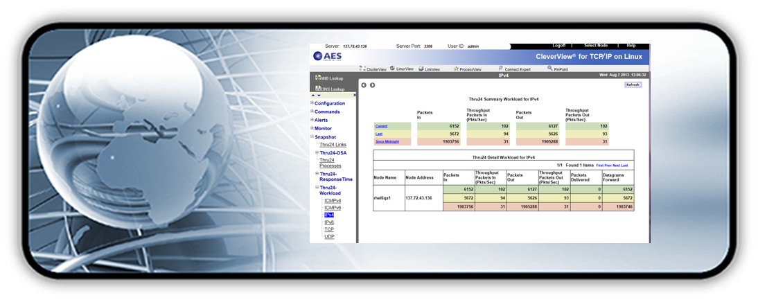Select IPv6 under Thru24-Workload
Image resolution: width=758 pixels, height=302 pixels.
(329, 222)
